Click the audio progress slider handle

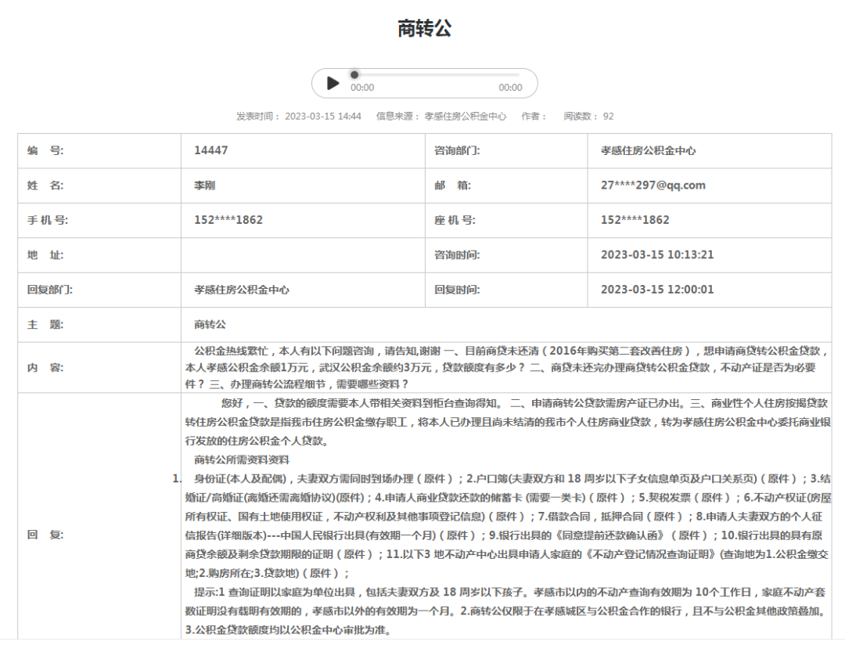click(x=354, y=74)
